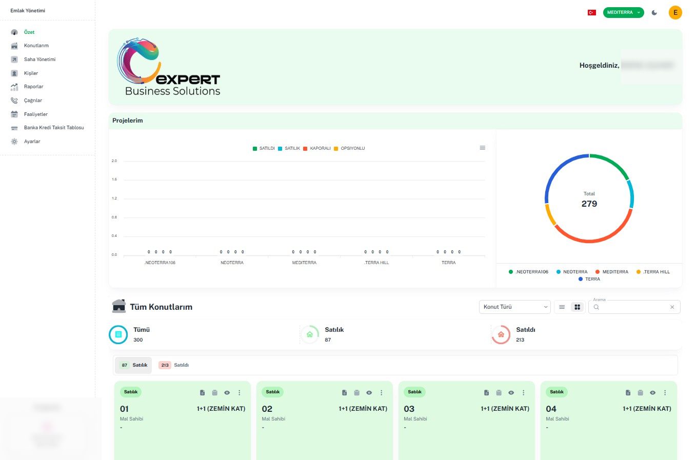Go to Banka Kredi Taksit Tablosu
Image resolution: width=696 pixels, height=460 pixels.
53,128
